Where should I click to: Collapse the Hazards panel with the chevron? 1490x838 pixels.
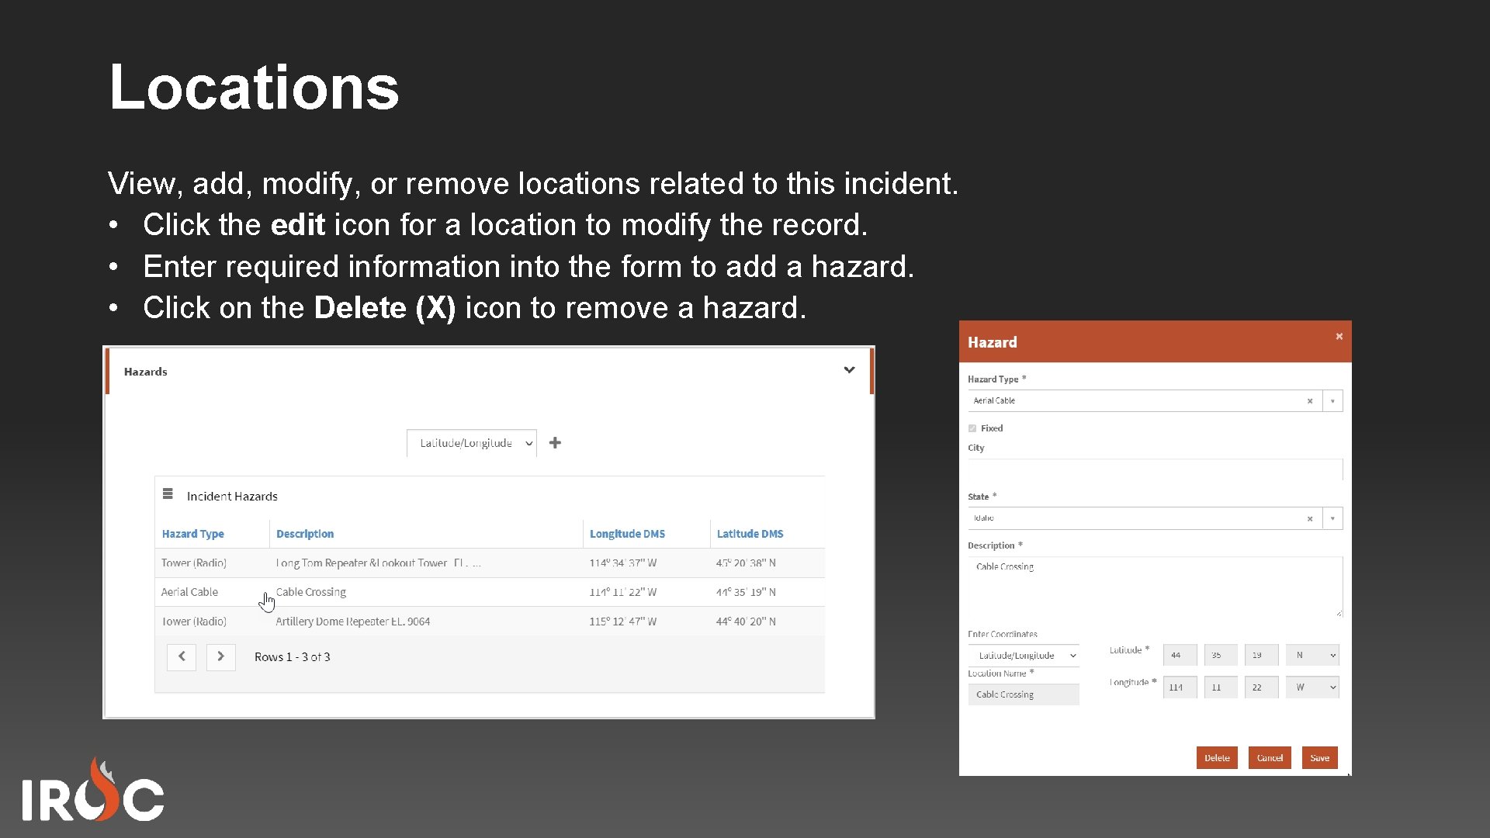pos(849,370)
